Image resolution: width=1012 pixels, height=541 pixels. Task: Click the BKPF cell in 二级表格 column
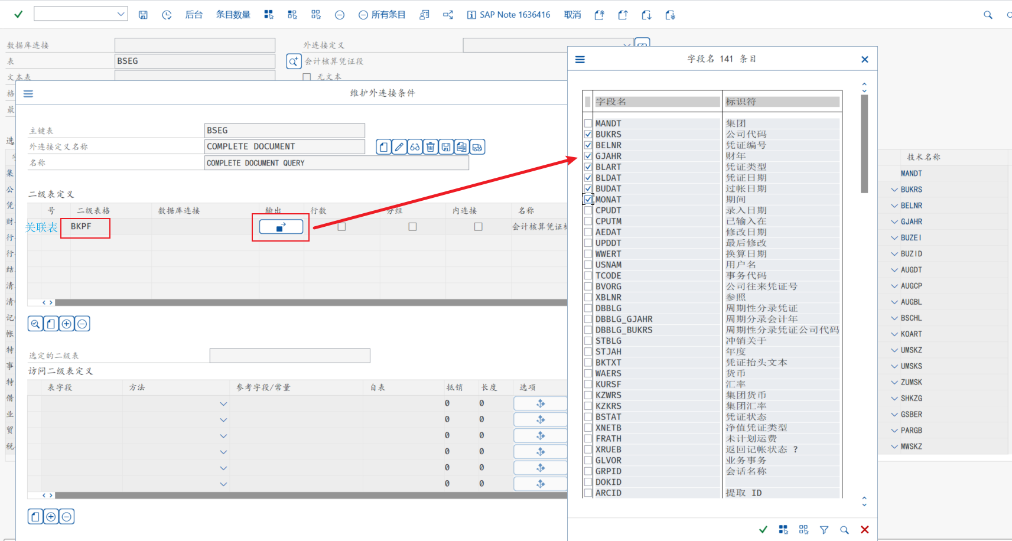pyautogui.click(x=110, y=227)
